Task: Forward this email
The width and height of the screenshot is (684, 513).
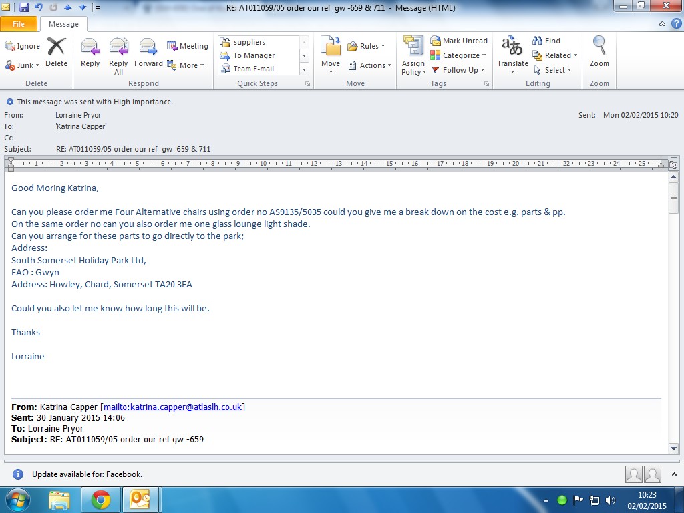Action: click(x=148, y=53)
